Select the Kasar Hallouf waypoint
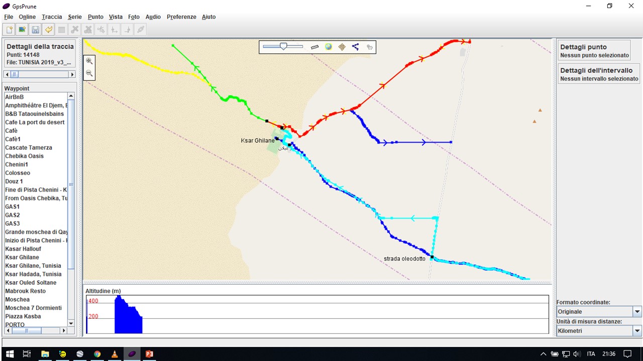Viewport: 643px width, 361px height. tap(36, 249)
